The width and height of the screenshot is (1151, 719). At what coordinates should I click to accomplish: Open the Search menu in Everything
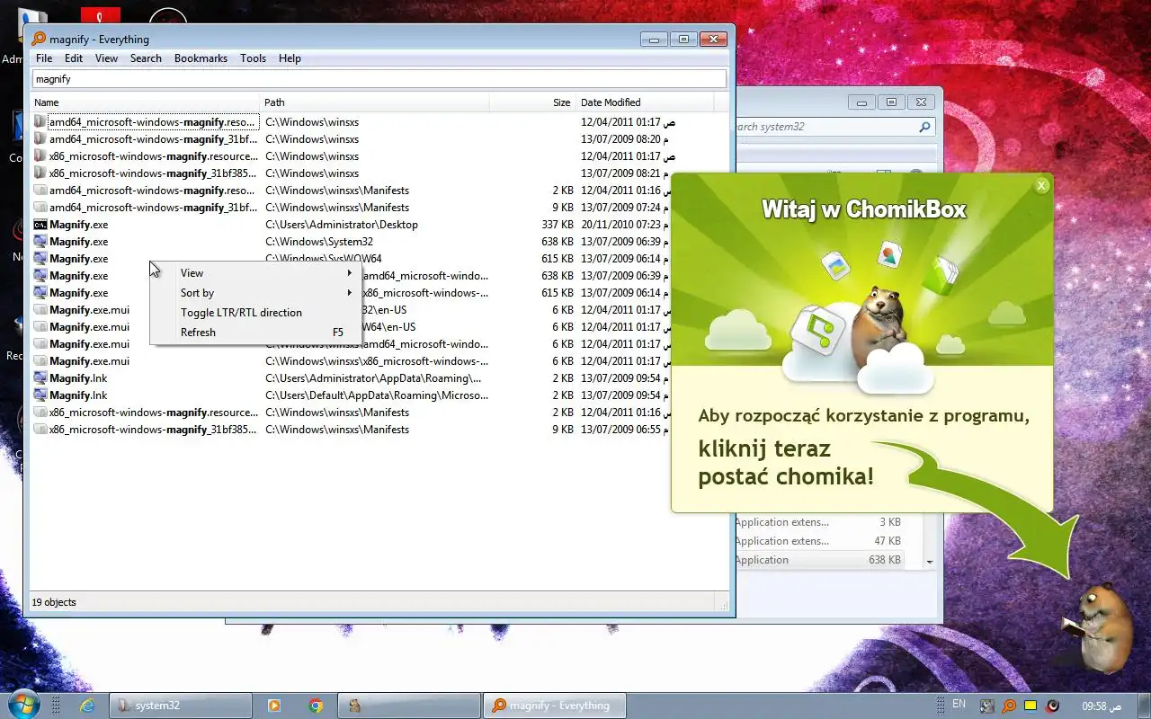click(x=146, y=58)
